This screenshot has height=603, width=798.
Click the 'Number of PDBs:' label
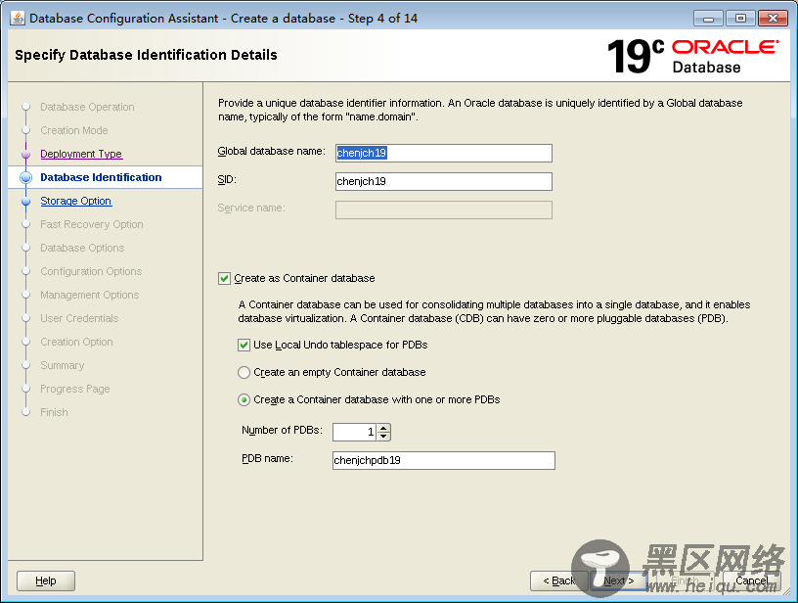(x=282, y=431)
